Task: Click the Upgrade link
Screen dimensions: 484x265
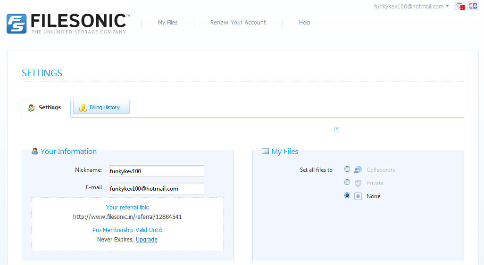Action: (x=147, y=240)
